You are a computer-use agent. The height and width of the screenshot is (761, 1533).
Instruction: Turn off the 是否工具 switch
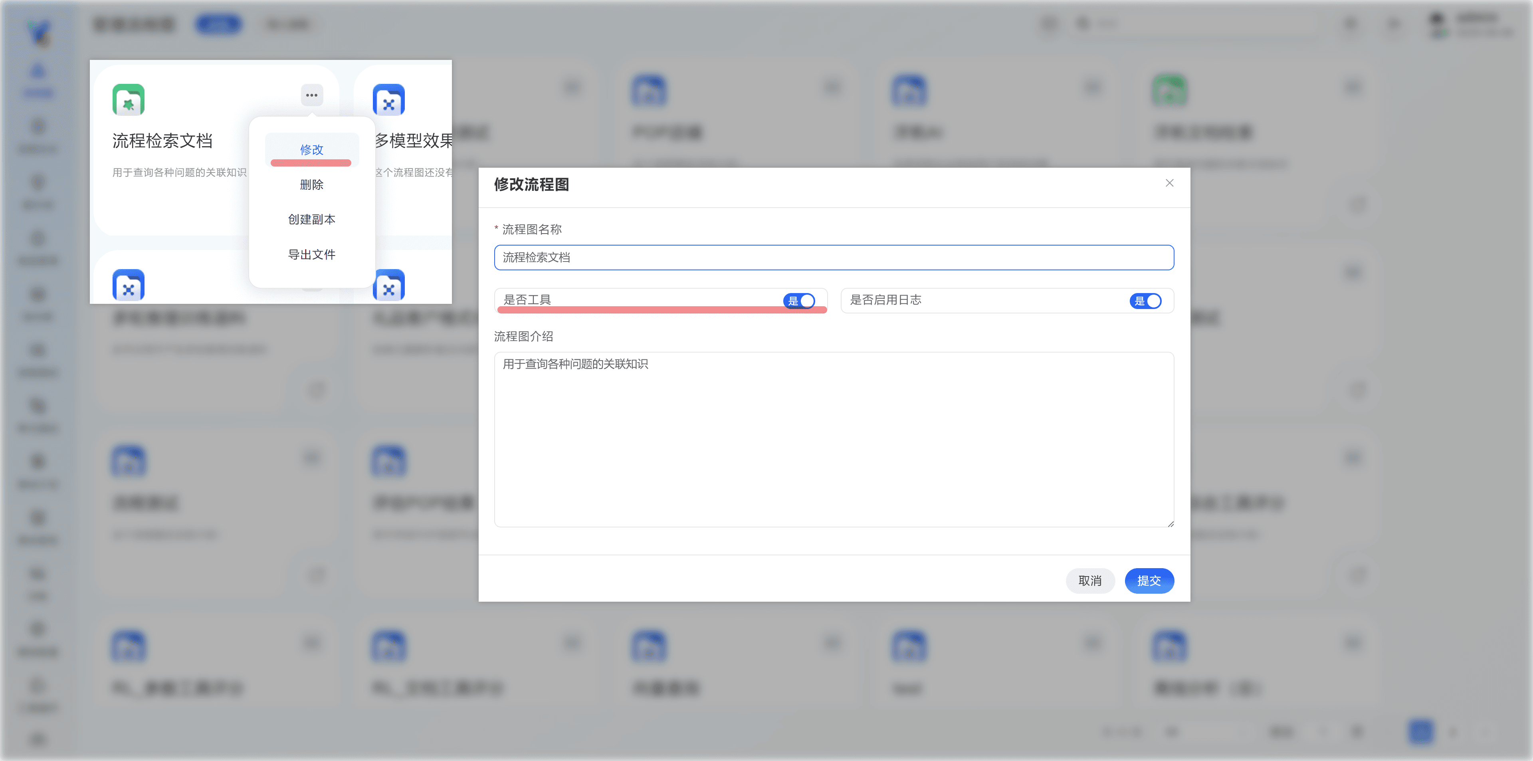(799, 301)
